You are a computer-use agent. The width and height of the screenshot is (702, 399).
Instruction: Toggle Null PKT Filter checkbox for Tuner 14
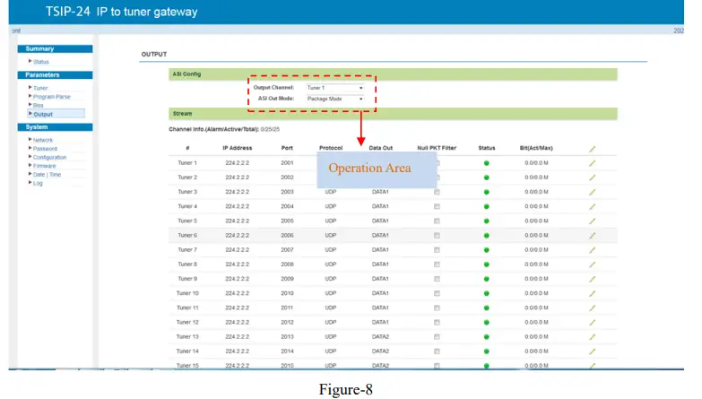click(x=437, y=351)
